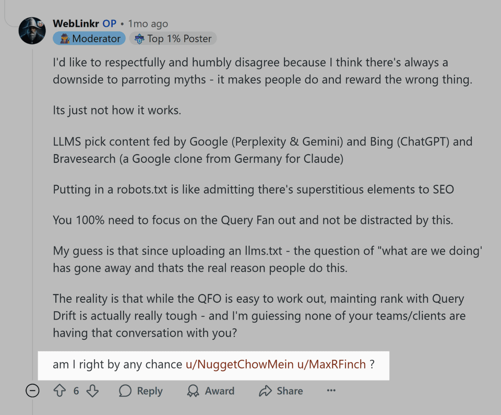The image size is (501, 415).
Task: Select the Award button label
Action: click(x=220, y=390)
